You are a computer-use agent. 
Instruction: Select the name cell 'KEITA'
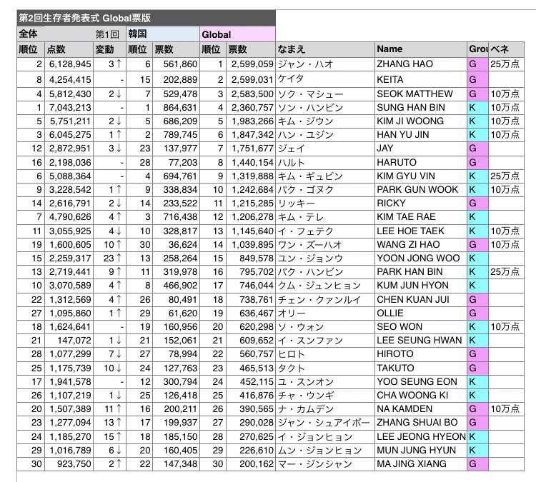click(421, 79)
